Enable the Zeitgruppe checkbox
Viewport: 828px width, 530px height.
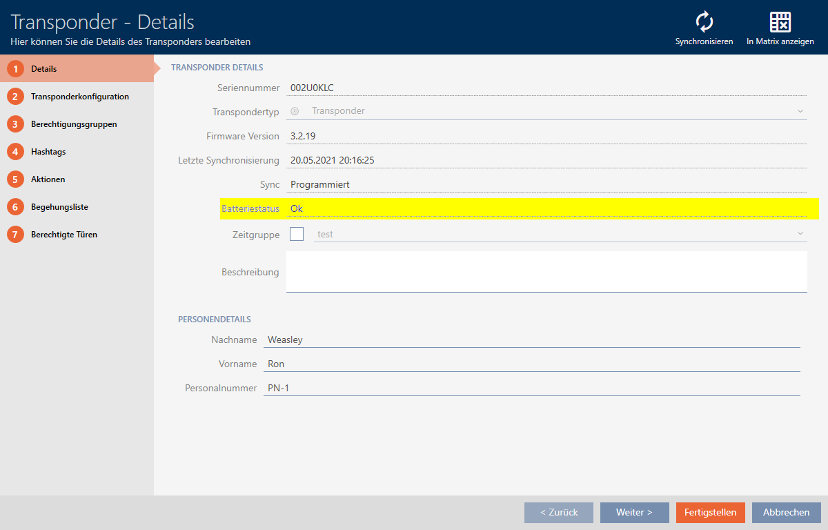297,234
